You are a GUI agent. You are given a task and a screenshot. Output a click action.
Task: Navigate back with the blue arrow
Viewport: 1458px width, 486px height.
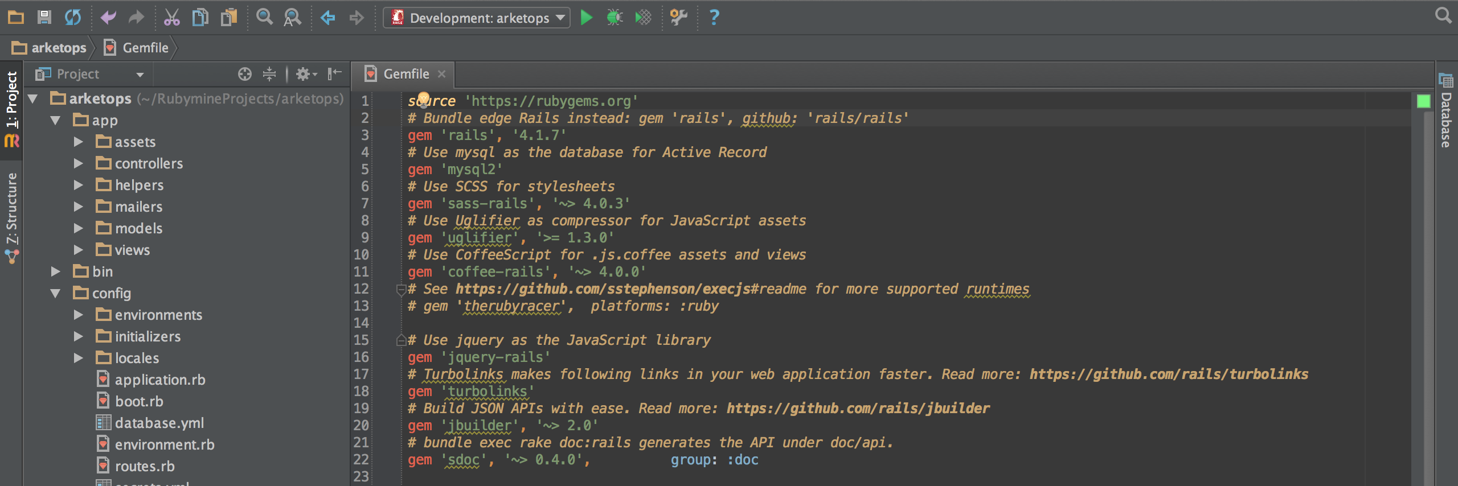pyautogui.click(x=328, y=18)
